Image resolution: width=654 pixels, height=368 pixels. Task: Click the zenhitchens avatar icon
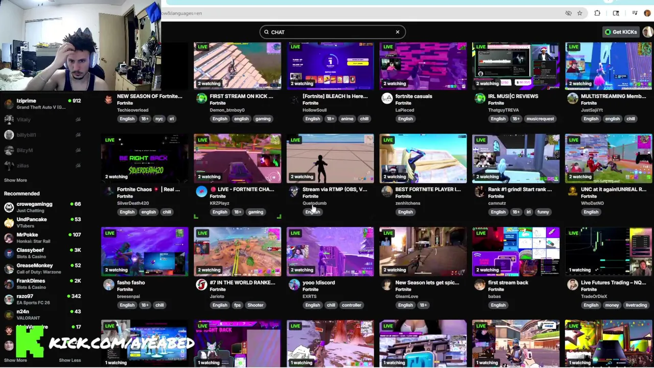[x=387, y=192]
